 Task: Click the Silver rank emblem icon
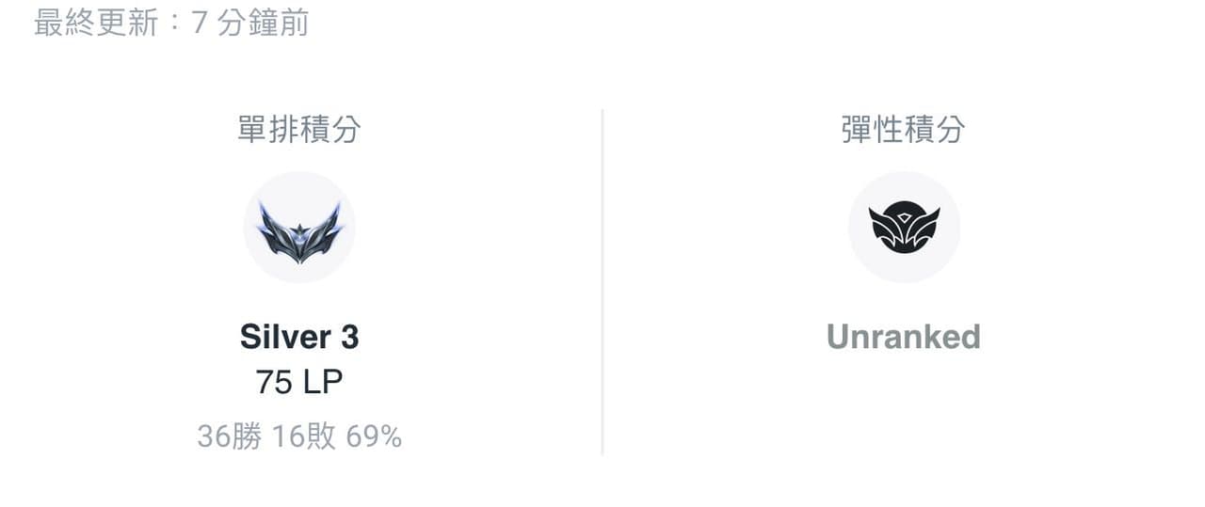pyautogui.click(x=299, y=229)
